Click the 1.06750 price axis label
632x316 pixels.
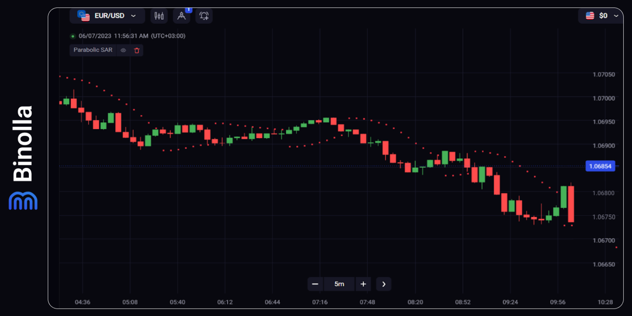pos(604,217)
